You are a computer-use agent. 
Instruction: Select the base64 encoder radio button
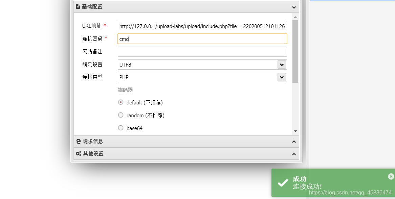pos(121,128)
